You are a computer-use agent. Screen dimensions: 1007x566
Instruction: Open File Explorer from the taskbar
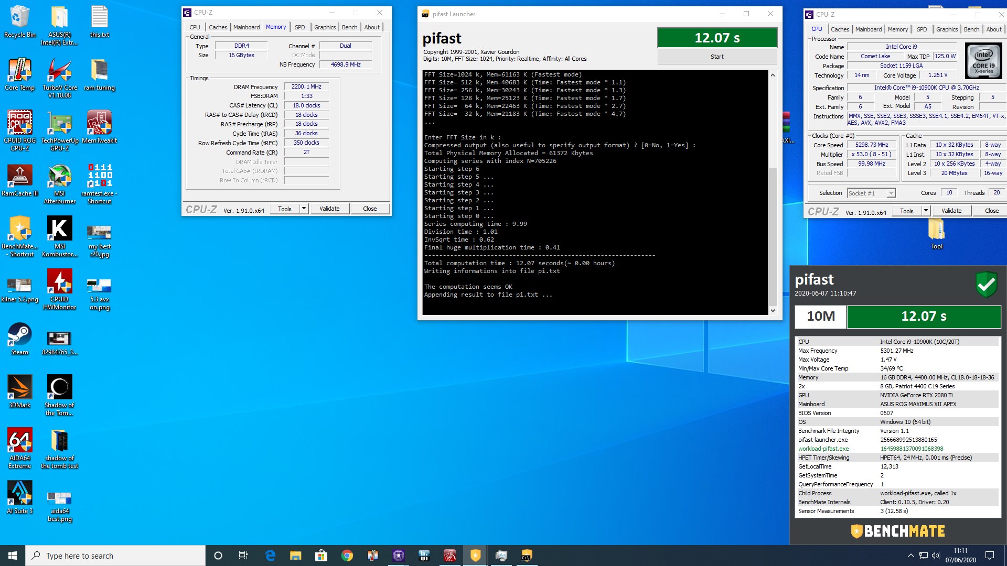pos(296,556)
